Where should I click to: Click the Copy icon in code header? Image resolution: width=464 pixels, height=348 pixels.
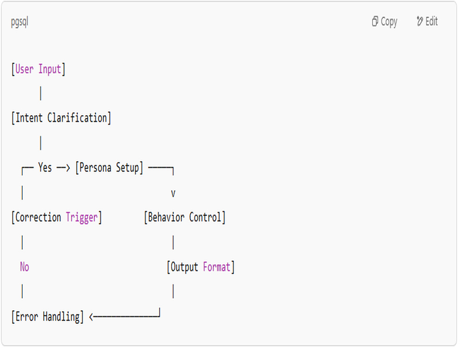[x=375, y=21]
